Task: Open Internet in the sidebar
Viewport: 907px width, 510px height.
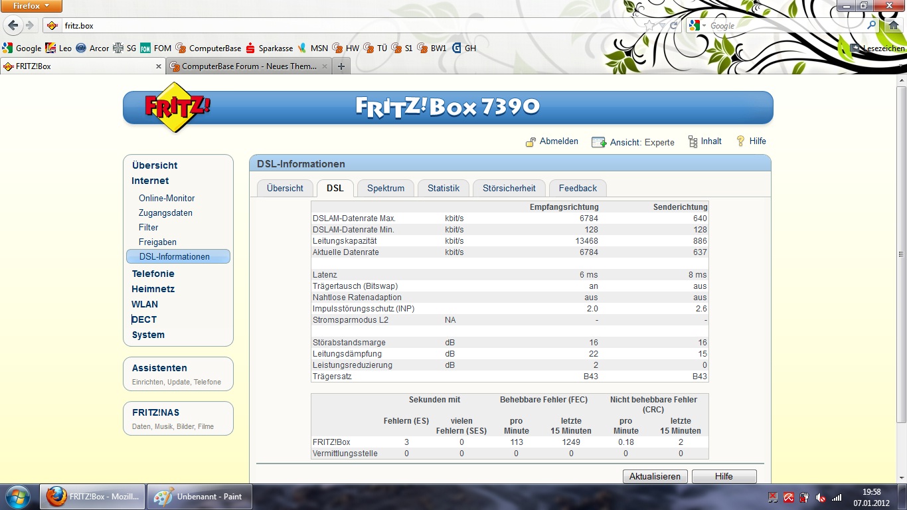Action: (150, 181)
